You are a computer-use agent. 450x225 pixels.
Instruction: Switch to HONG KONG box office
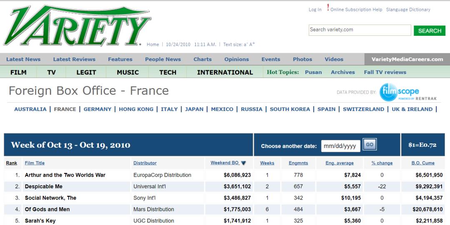[136, 109]
